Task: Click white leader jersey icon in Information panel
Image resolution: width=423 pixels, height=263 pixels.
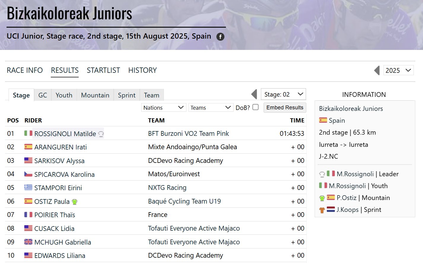Action: (322, 174)
